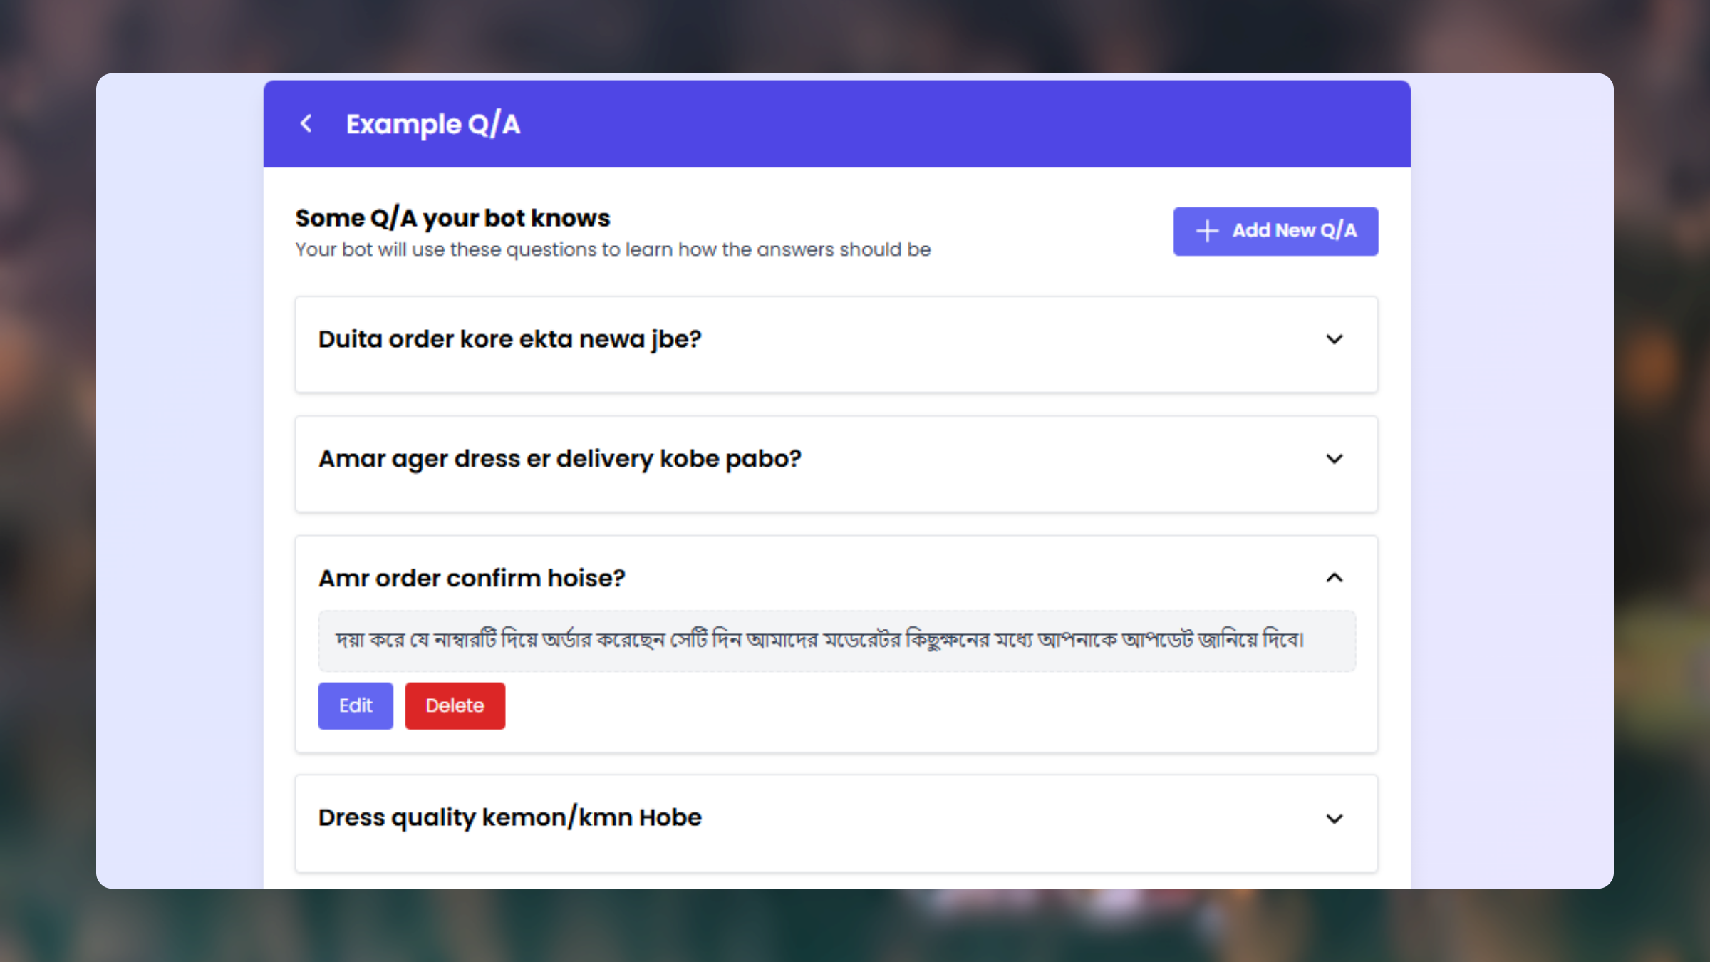Select the question text 'Amr order confirm hoise?'
Viewport: 1710px width, 962px height.
coord(472,578)
